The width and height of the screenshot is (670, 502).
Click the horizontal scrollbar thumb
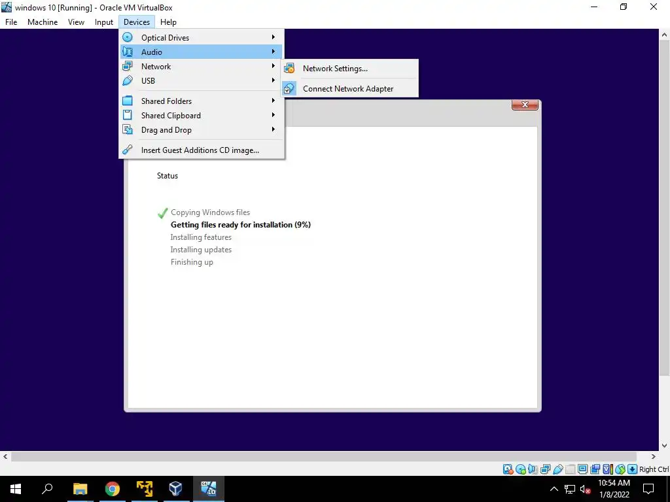pos(324,456)
